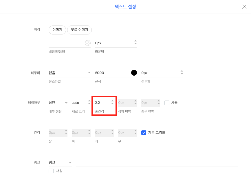This screenshot has height=195, width=251.
Task: Click the 선색 #000 input field
Action: 111,73
